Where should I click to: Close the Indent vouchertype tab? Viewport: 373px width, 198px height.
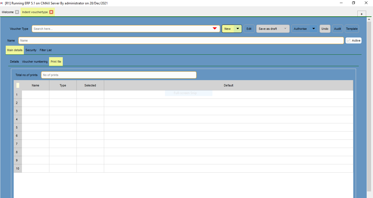pos(51,12)
